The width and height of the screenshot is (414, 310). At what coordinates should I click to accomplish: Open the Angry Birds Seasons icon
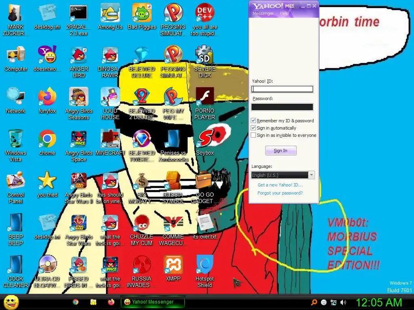click(x=79, y=103)
